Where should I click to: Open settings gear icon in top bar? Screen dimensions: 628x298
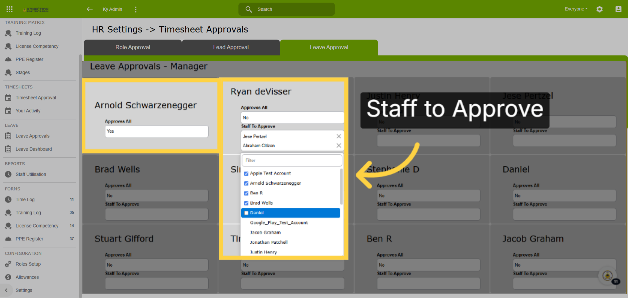point(599,9)
